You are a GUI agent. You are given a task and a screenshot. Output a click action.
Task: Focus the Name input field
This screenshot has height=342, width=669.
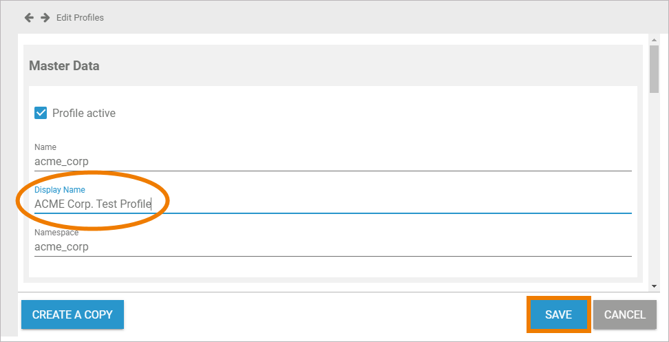coord(332,162)
